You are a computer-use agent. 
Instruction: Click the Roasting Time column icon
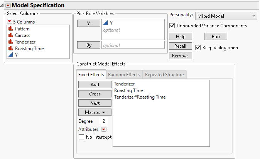(11, 49)
